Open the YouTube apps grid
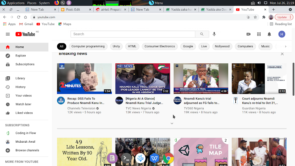Viewport: 295px width, 166px height. point(259,34)
